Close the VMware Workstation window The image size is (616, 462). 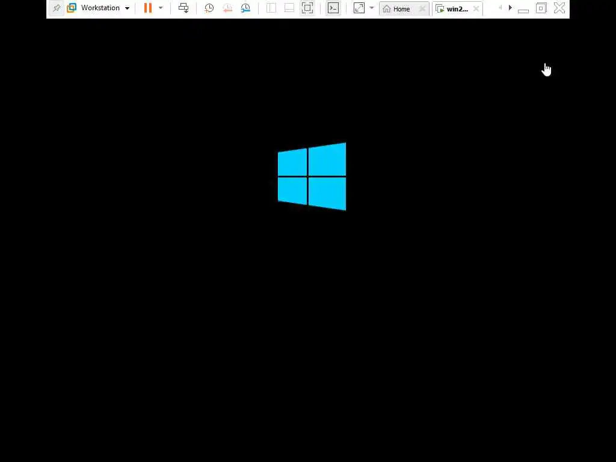point(559,8)
